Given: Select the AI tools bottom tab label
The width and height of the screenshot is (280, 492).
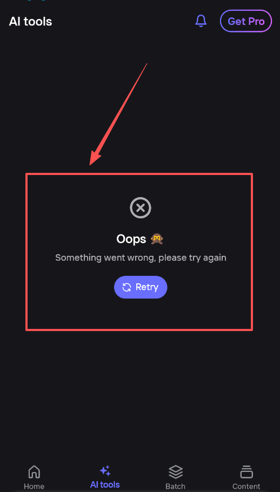Looking at the screenshot, I should pyautogui.click(x=105, y=484).
